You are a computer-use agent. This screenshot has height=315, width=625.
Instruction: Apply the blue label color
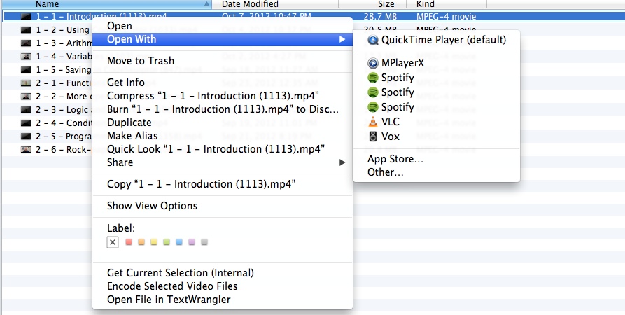pos(179,242)
